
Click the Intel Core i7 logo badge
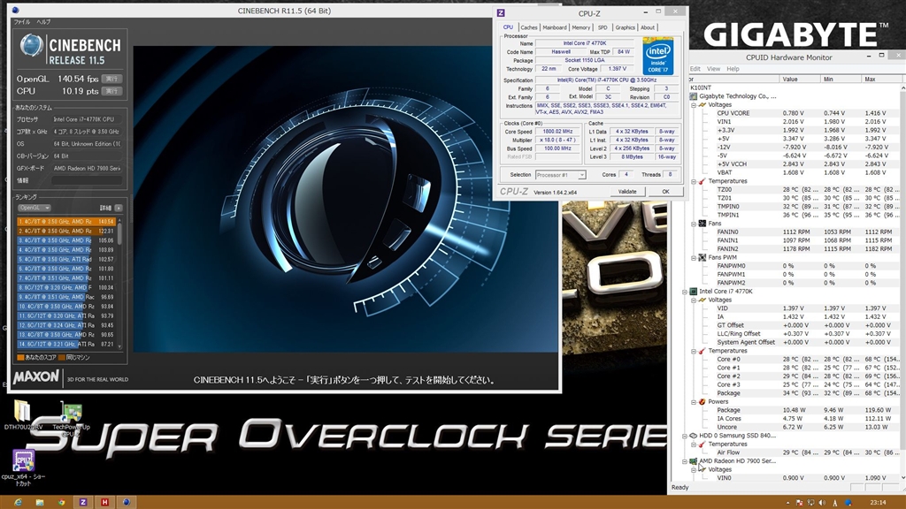(x=657, y=57)
